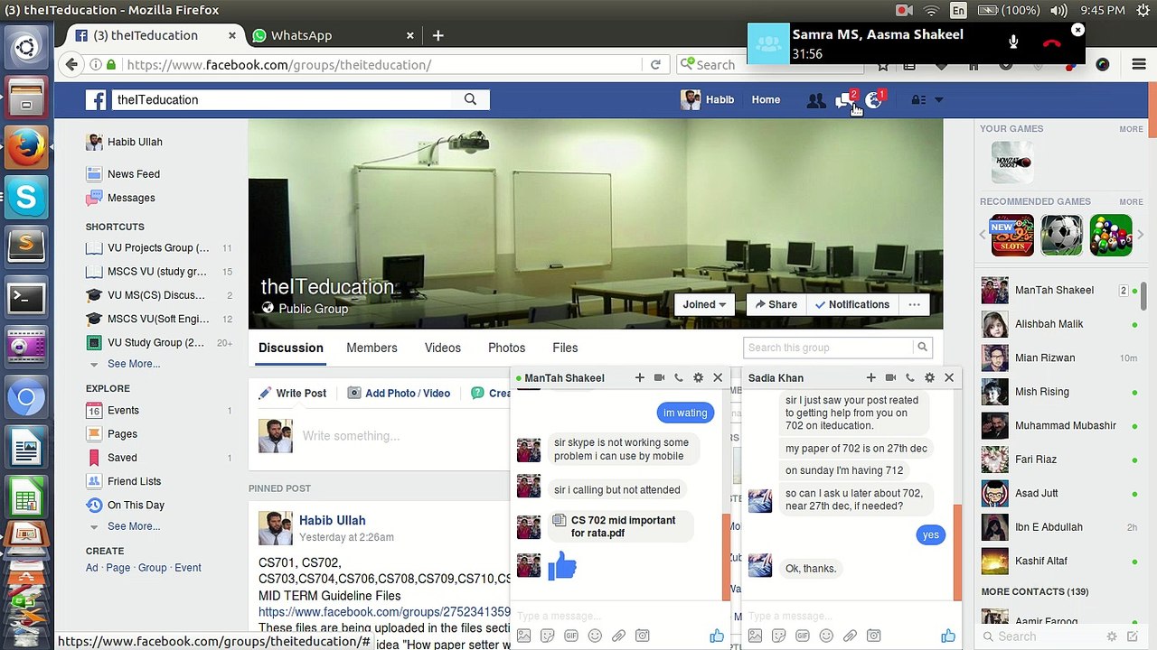Open MORE link beside Recommended Games

(1131, 202)
